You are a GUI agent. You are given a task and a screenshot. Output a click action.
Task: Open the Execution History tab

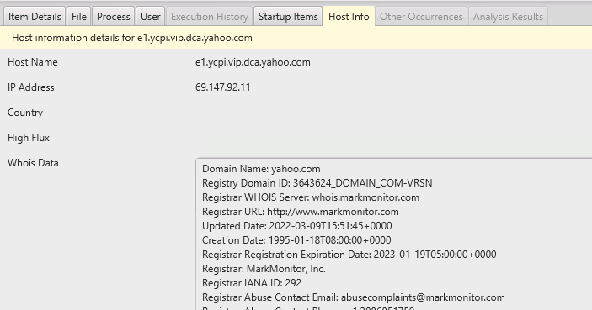(210, 17)
